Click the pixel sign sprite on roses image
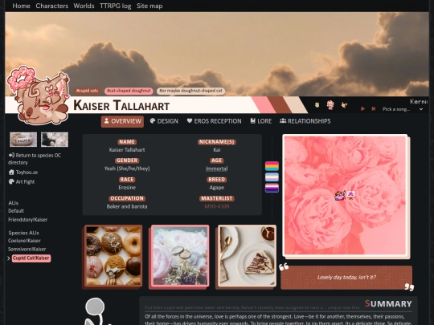434x325 pixels. click(x=351, y=195)
